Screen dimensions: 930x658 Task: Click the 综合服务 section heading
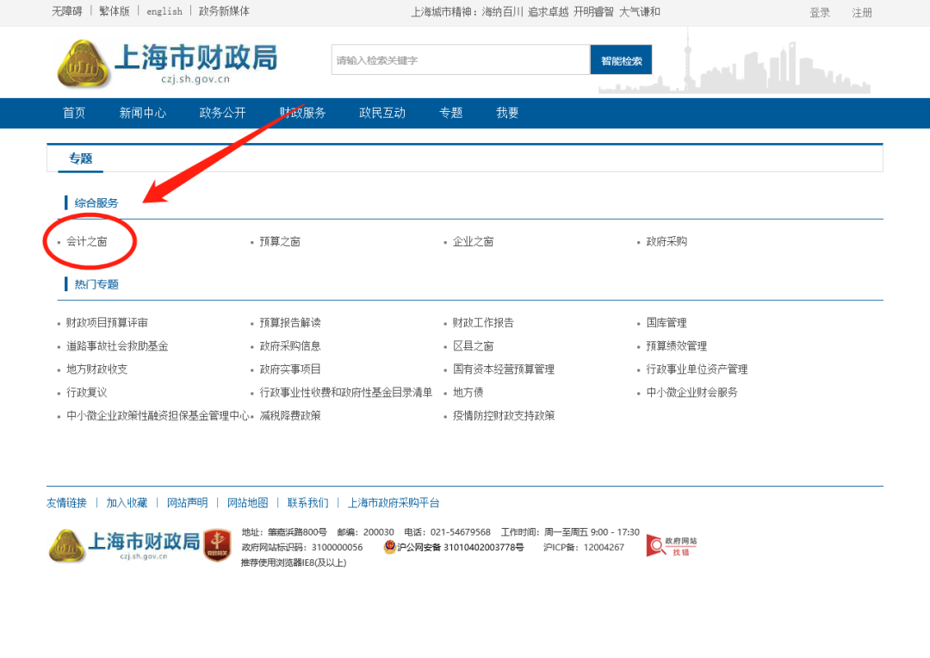(96, 203)
